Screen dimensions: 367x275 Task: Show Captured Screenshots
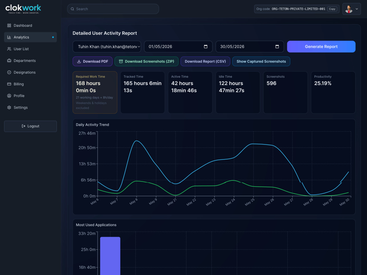(x=261, y=62)
